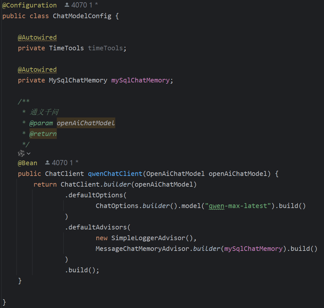
Task: Click the "1" inheritors hint on the class line
Action: point(90,5)
